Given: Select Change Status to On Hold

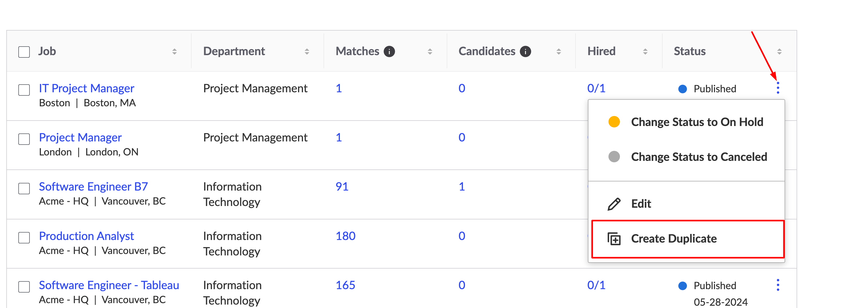Looking at the screenshot, I should [686, 122].
